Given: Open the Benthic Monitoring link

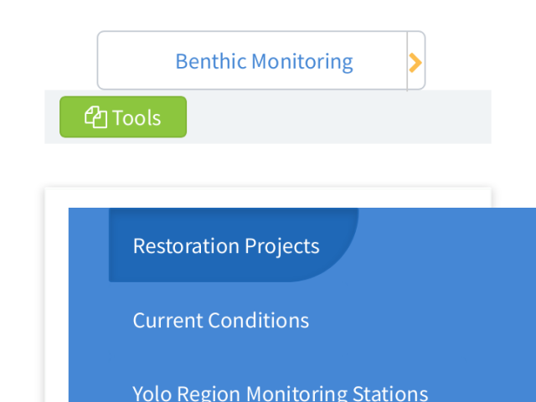Looking at the screenshot, I should point(264,61).
